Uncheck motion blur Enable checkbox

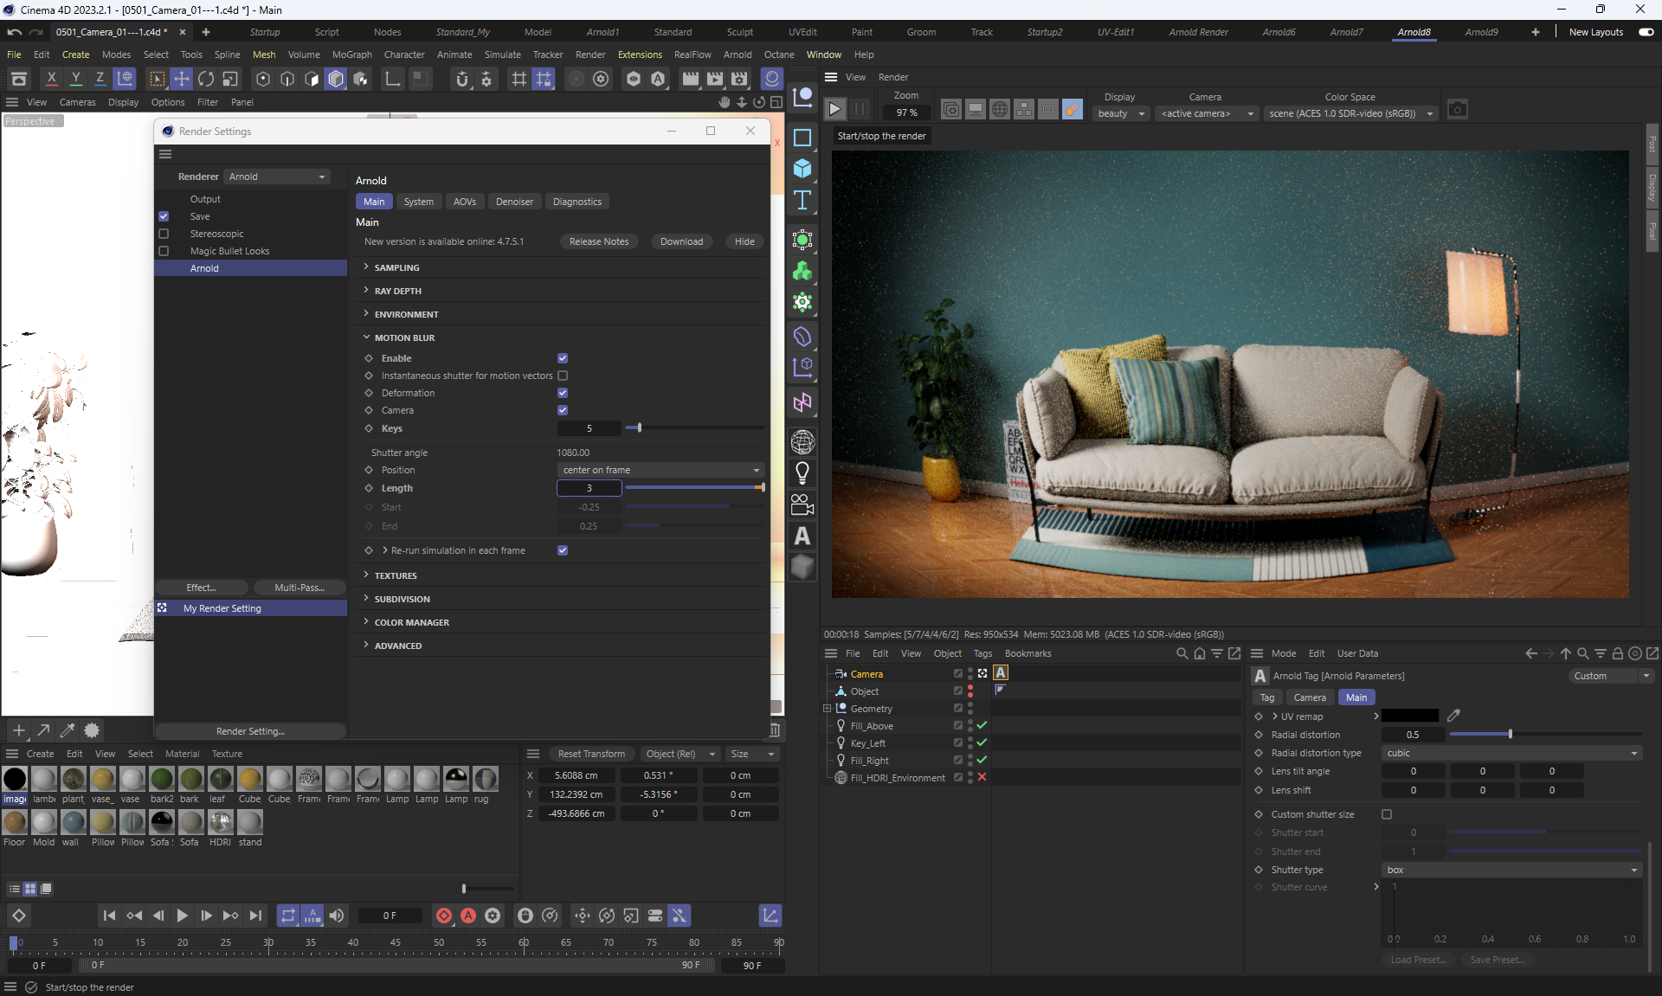pos(563,358)
